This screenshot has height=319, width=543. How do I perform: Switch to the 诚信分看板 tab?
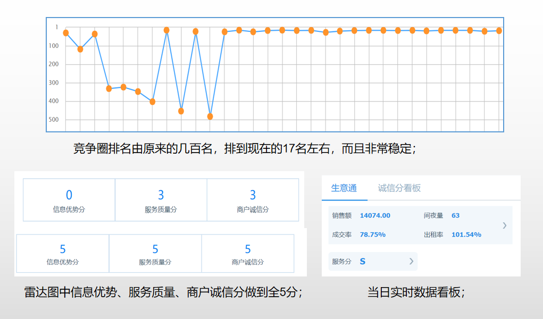click(x=399, y=188)
